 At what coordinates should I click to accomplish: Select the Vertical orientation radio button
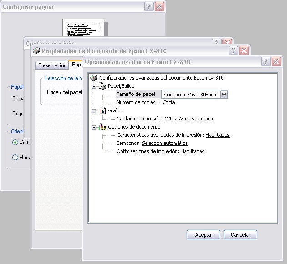[15, 142]
